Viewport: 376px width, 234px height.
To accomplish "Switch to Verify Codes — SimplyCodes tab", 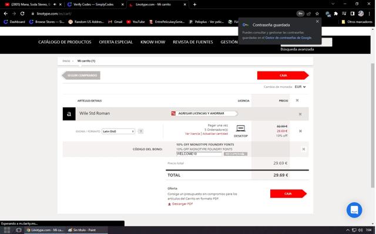I will coord(93,4).
